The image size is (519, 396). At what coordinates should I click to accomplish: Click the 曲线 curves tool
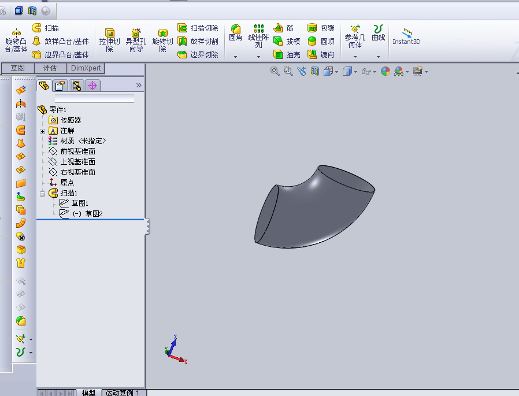[378, 33]
